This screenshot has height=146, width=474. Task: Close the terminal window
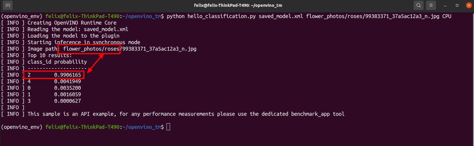point(469,5)
